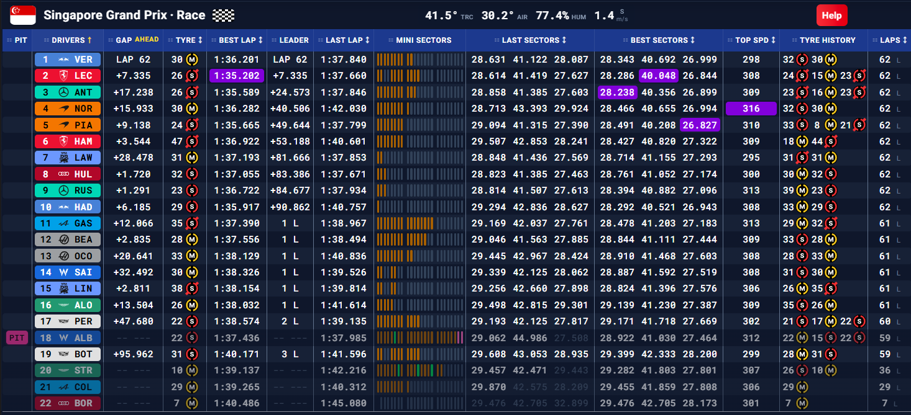Click the drag handle of the GAP column
Viewport: 911px width, 415px height.
[x=110, y=40]
